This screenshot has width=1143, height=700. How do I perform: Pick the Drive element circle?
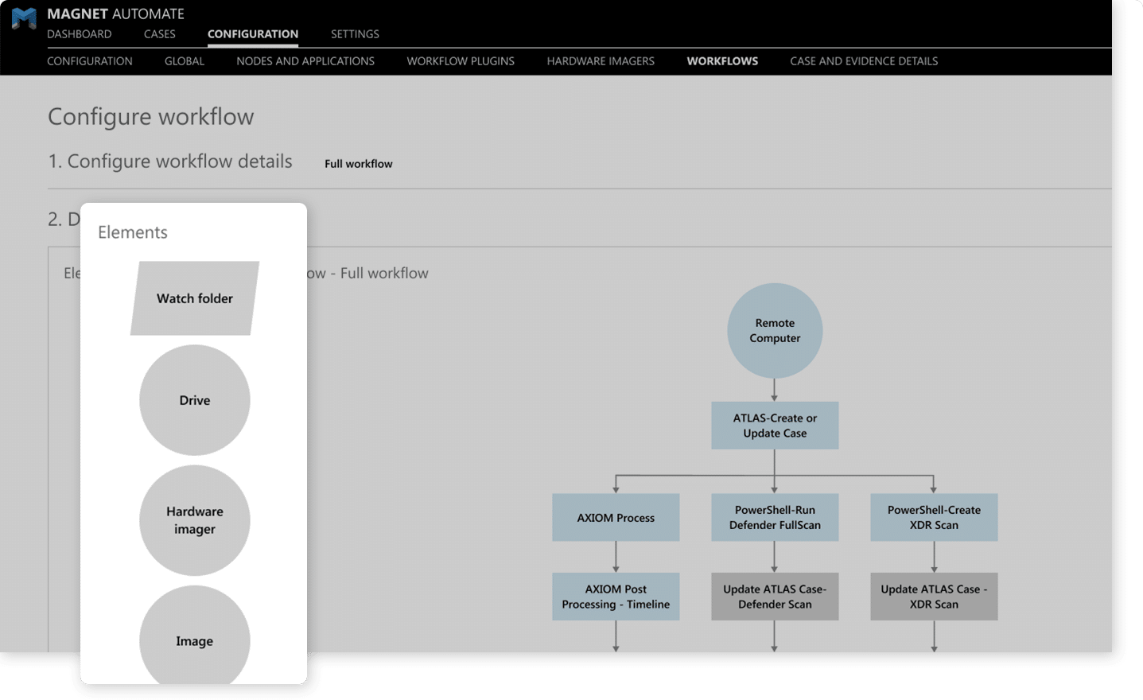[195, 400]
